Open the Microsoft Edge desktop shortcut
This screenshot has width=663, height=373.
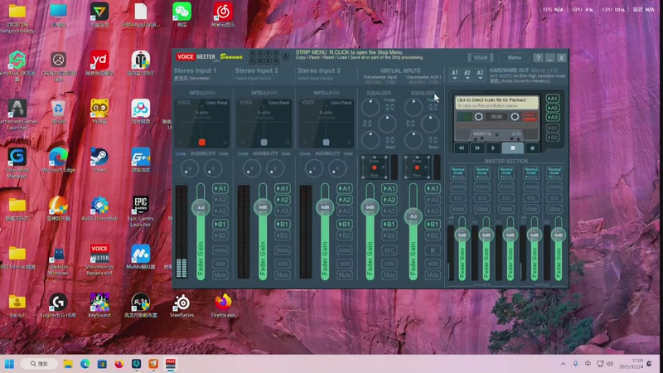58,157
